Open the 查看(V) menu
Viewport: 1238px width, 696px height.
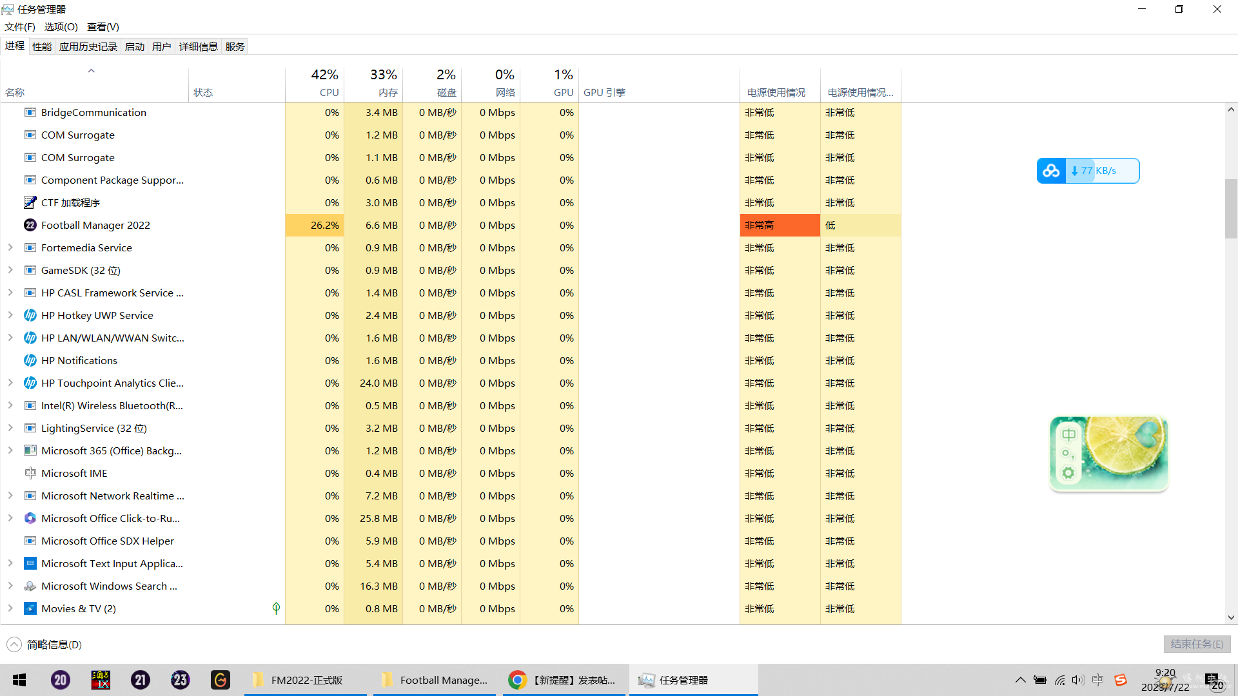coord(103,26)
